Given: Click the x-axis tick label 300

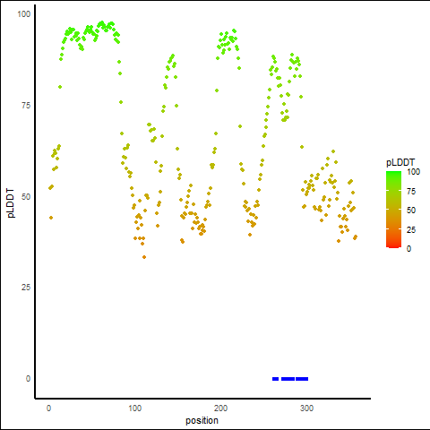Looking at the screenshot, I should (306, 408).
